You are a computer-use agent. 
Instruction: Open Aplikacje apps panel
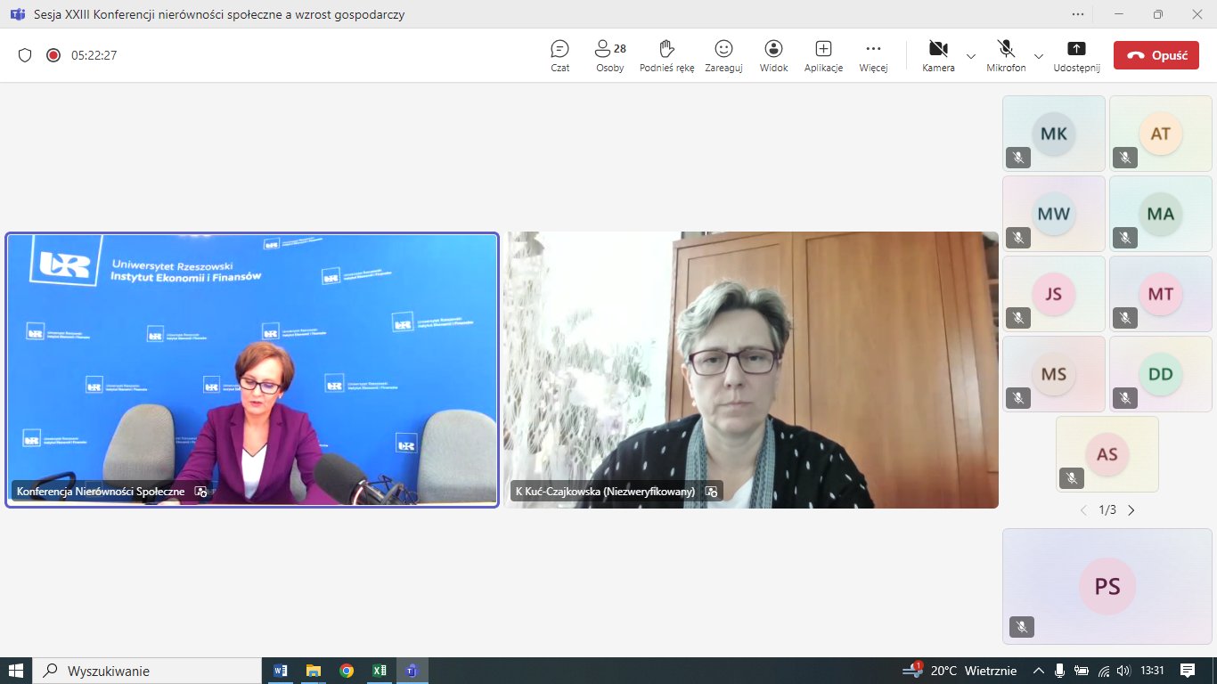coord(823,55)
